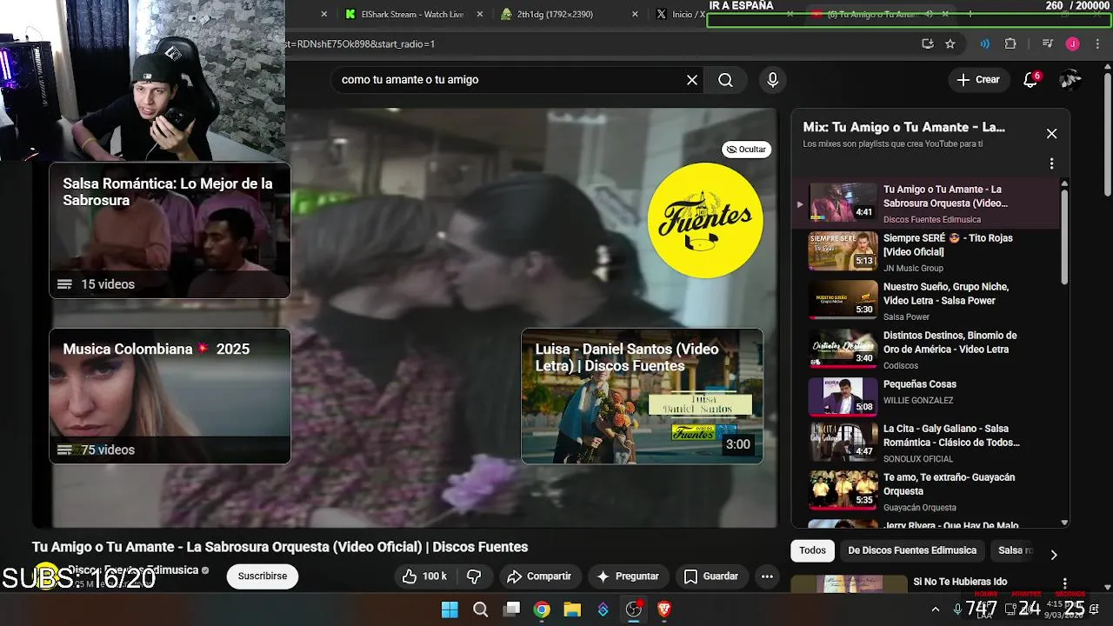Click the Mix: Tu Amigo o Tu Amante heading

[x=904, y=127]
